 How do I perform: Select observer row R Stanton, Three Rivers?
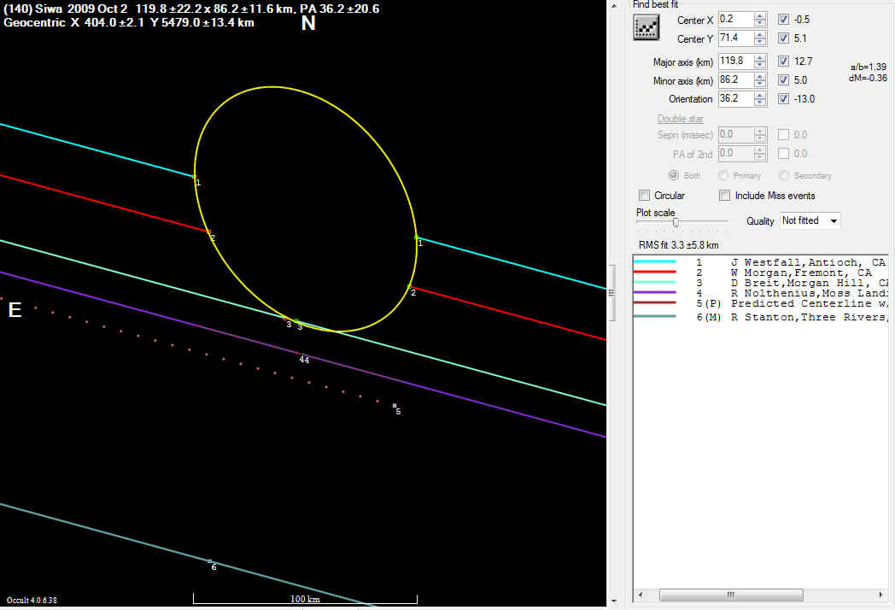click(760, 317)
